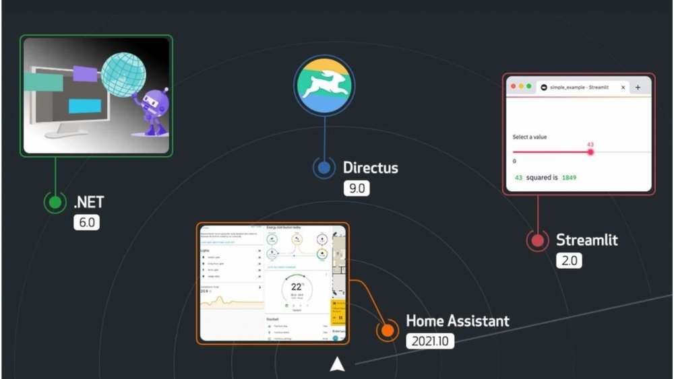Click the Directus label
The image size is (674, 379).
tap(371, 168)
